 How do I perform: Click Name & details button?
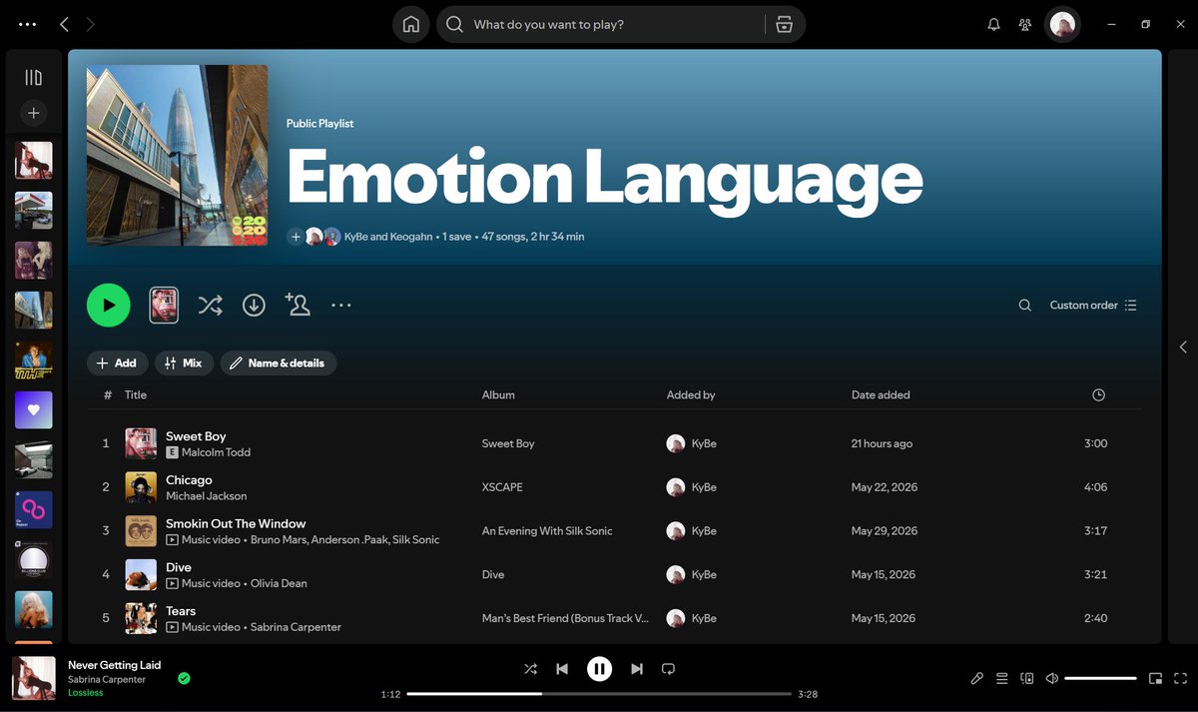click(x=279, y=363)
